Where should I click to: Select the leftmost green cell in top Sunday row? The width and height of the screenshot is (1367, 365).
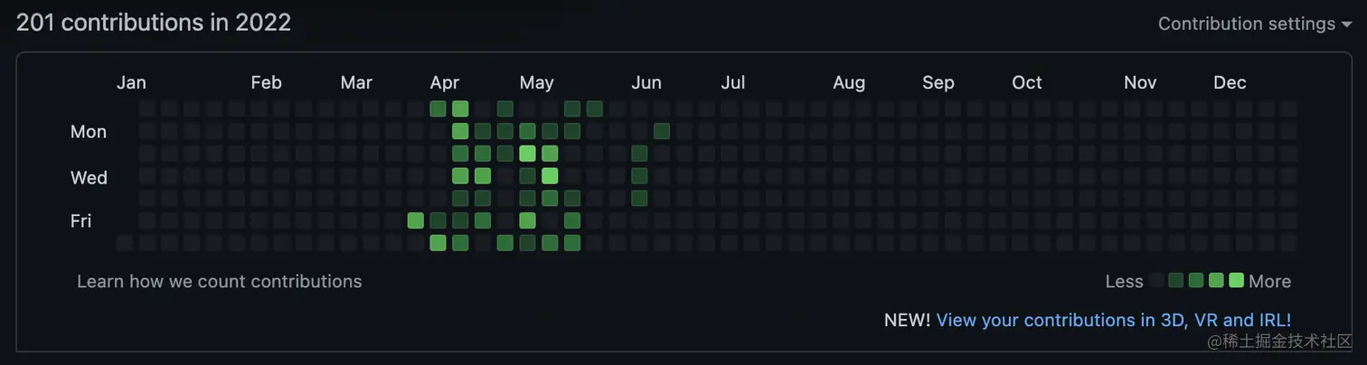coord(438,109)
